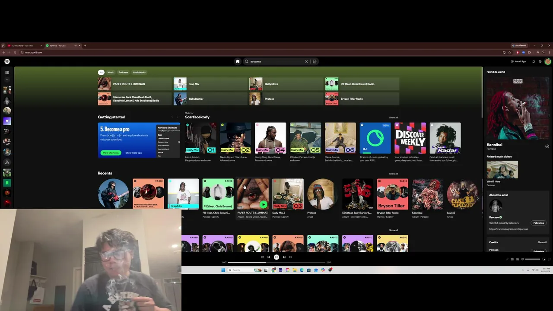Adjust the volume slider
Image resolution: width=553 pixels, height=311 pixels.
tap(533, 259)
